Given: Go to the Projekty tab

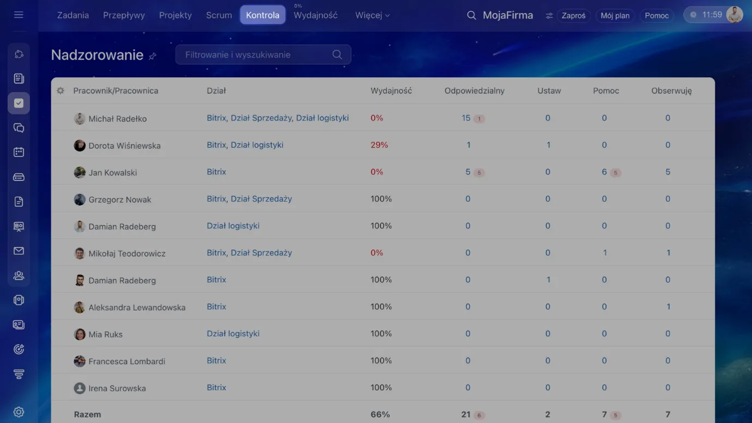Looking at the screenshot, I should point(175,15).
